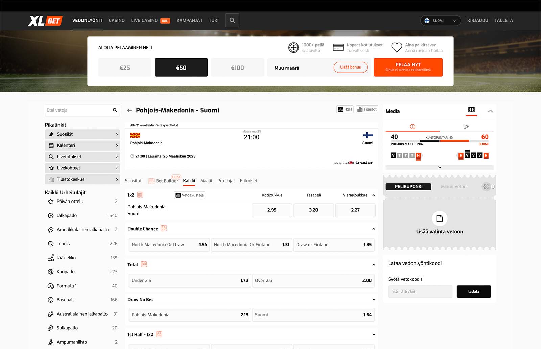
Task: Click the Kuntopuntari form comparison bar
Action: click(439, 141)
